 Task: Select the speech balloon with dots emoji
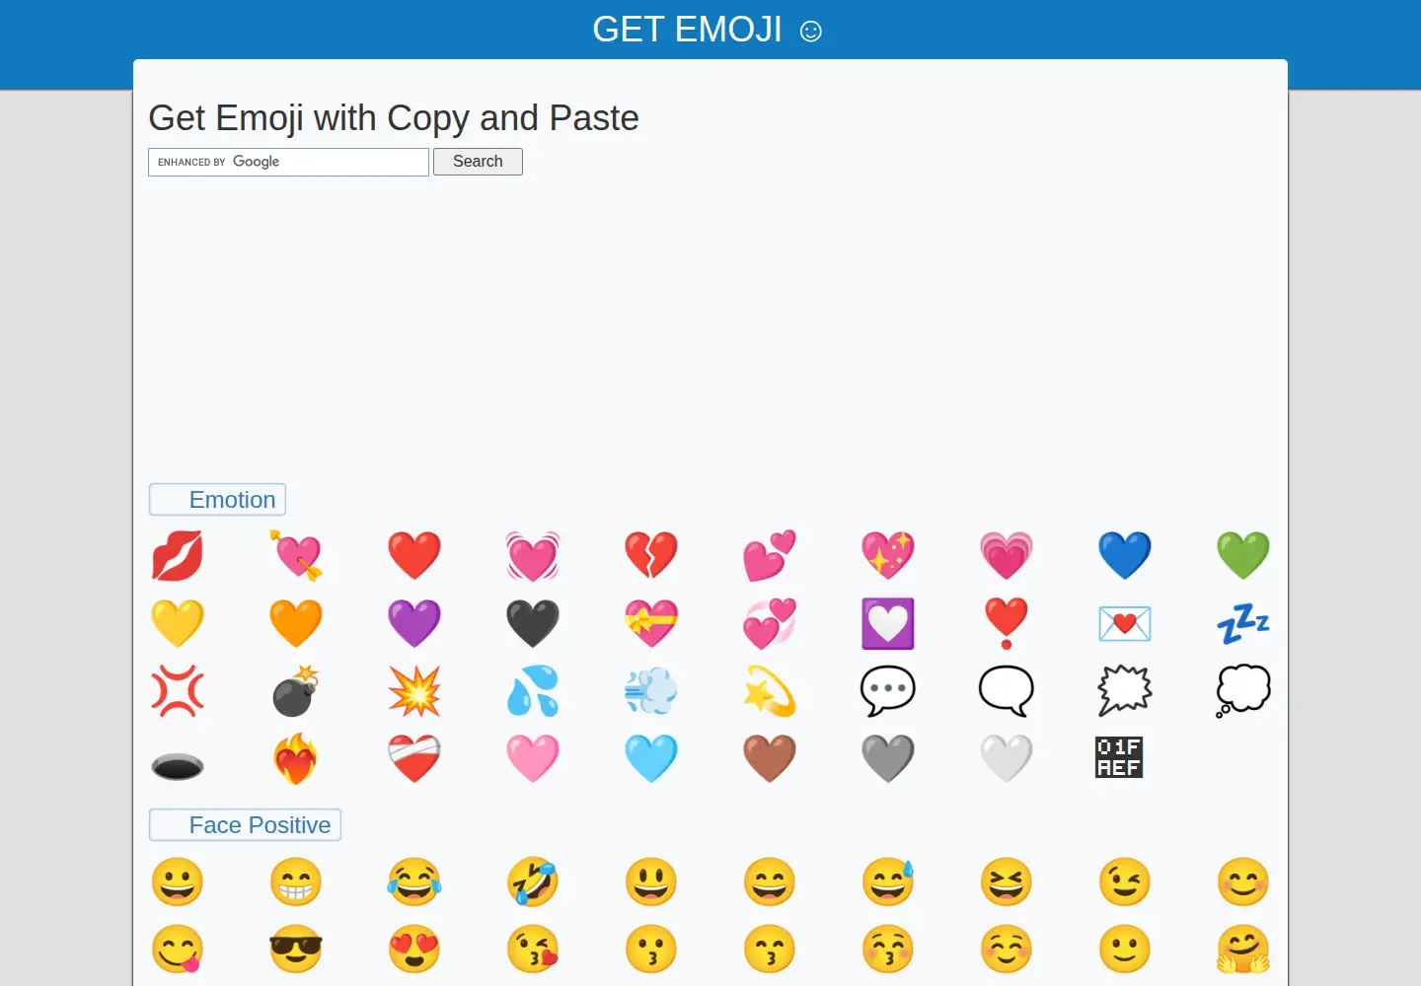click(888, 691)
